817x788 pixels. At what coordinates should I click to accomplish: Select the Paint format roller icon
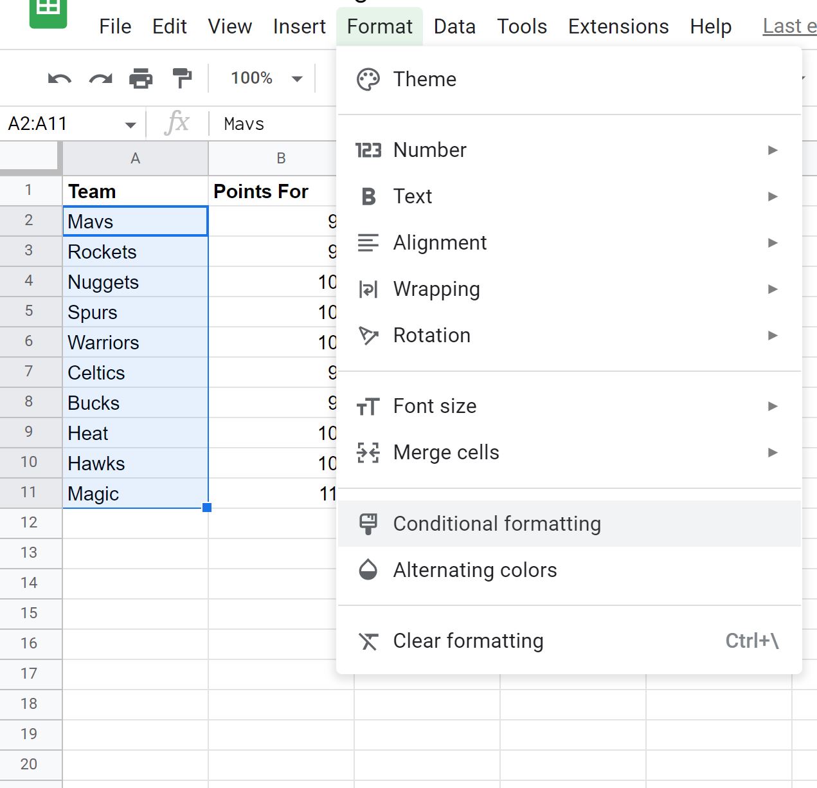click(x=182, y=78)
